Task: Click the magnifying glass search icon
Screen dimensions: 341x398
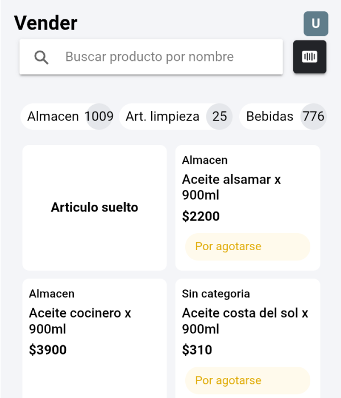Action: (x=41, y=57)
